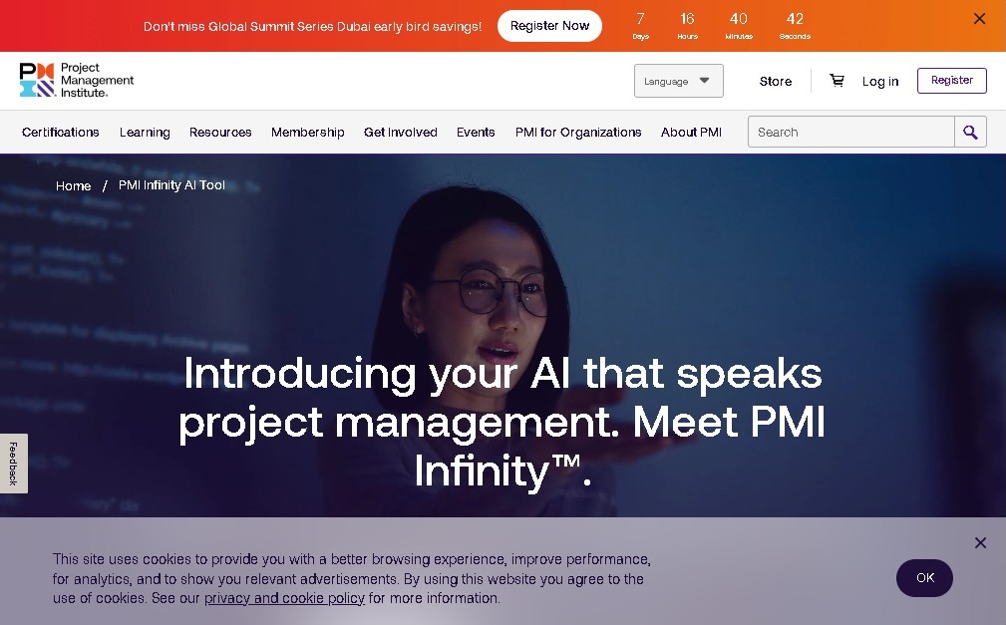This screenshot has width=1006, height=625.
Task: Click Log in
Action: tap(879, 82)
